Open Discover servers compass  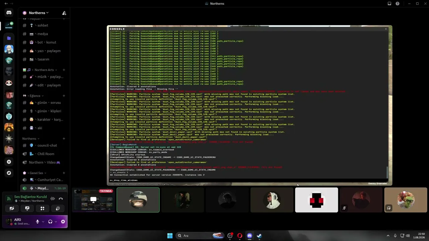pos(9,173)
